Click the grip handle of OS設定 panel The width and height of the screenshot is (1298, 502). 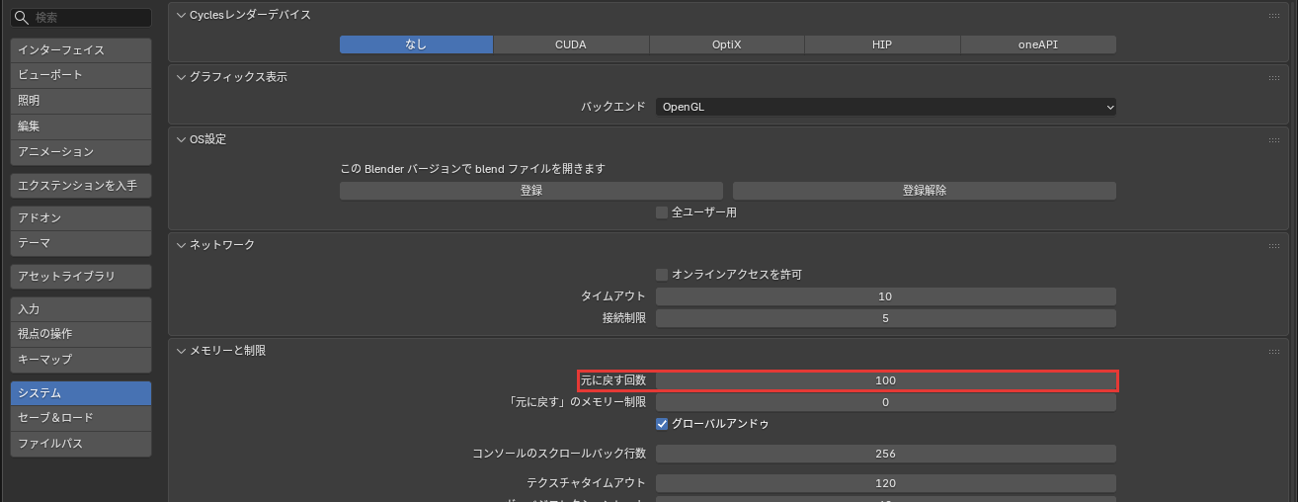[1274, 139]
